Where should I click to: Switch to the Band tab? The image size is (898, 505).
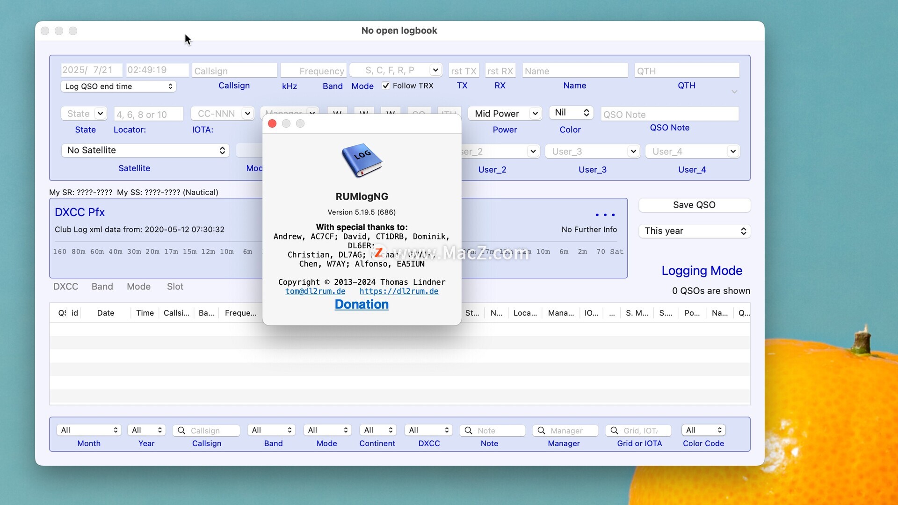click(x=102, y=287)
